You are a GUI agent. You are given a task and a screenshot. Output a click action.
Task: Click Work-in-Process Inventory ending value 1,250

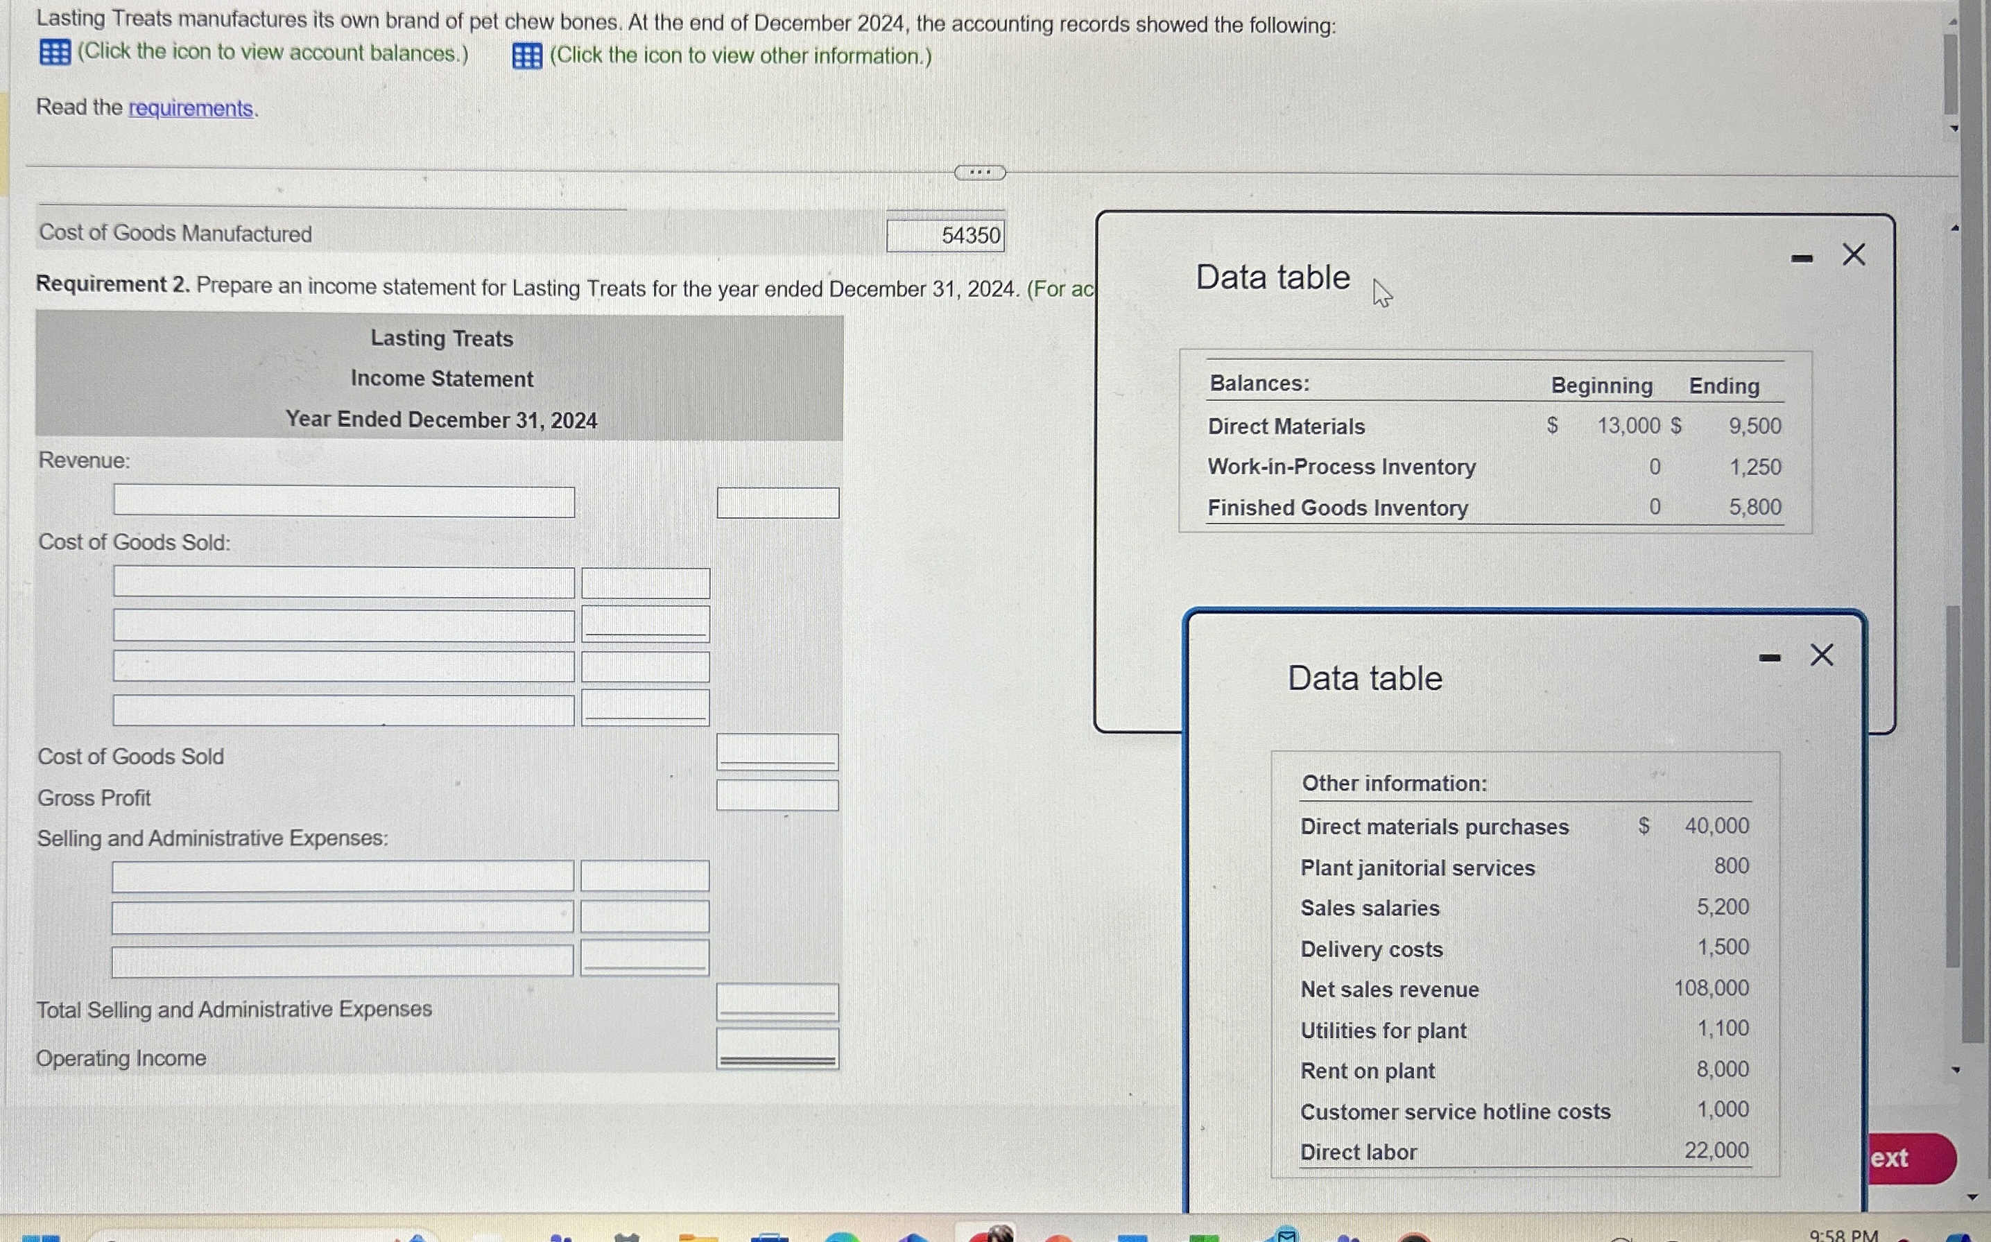pos(1755,467)
